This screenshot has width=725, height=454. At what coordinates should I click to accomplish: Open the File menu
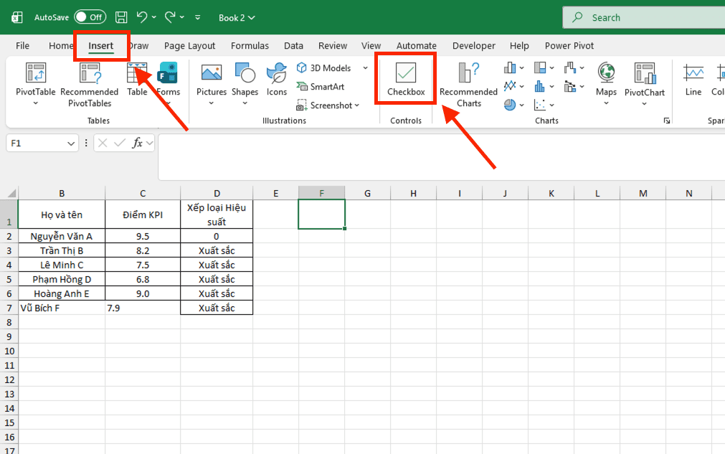(x=22, y=46)
